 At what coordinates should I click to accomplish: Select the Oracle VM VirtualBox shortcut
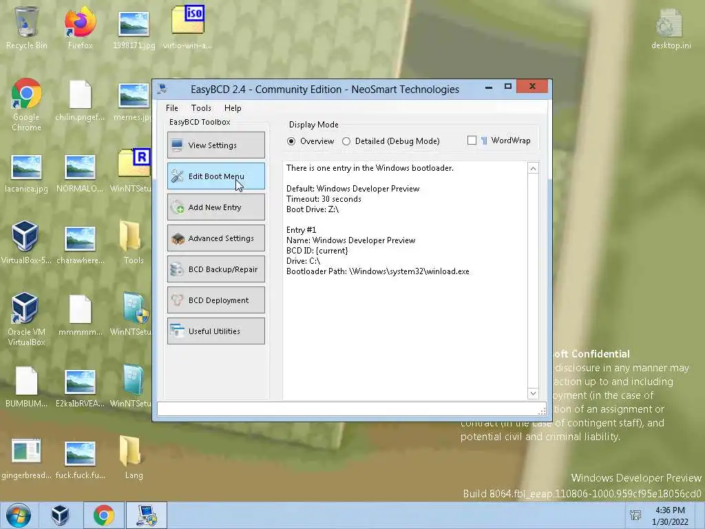pos(26,320)
